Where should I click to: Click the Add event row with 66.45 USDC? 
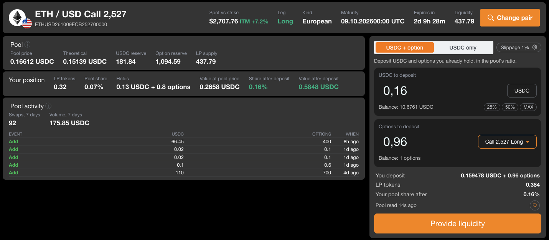(184, 142)
